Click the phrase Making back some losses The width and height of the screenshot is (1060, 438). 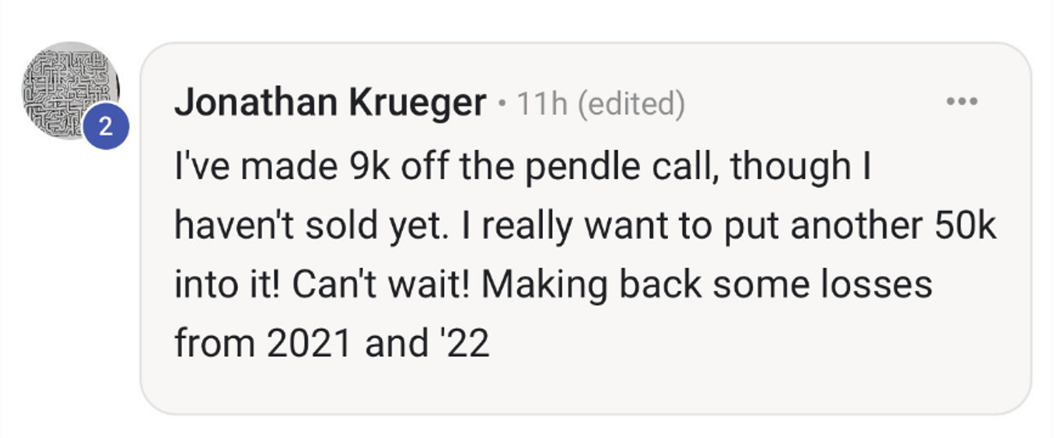point(707,284)
